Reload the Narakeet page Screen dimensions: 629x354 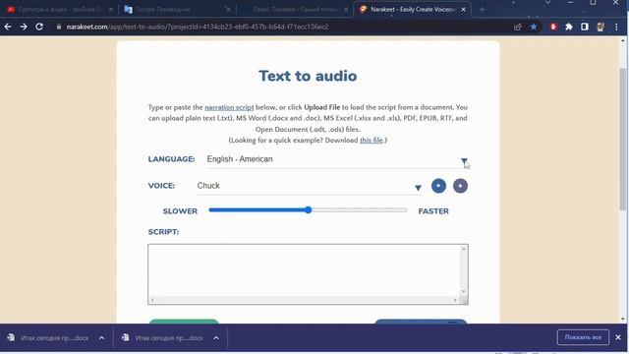[39, 27]
